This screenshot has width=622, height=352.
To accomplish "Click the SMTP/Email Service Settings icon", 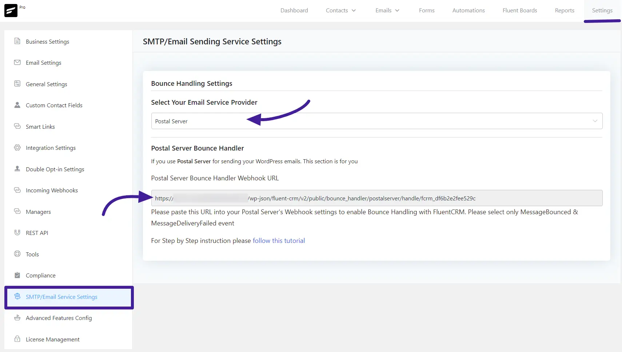I will [17, 296].
